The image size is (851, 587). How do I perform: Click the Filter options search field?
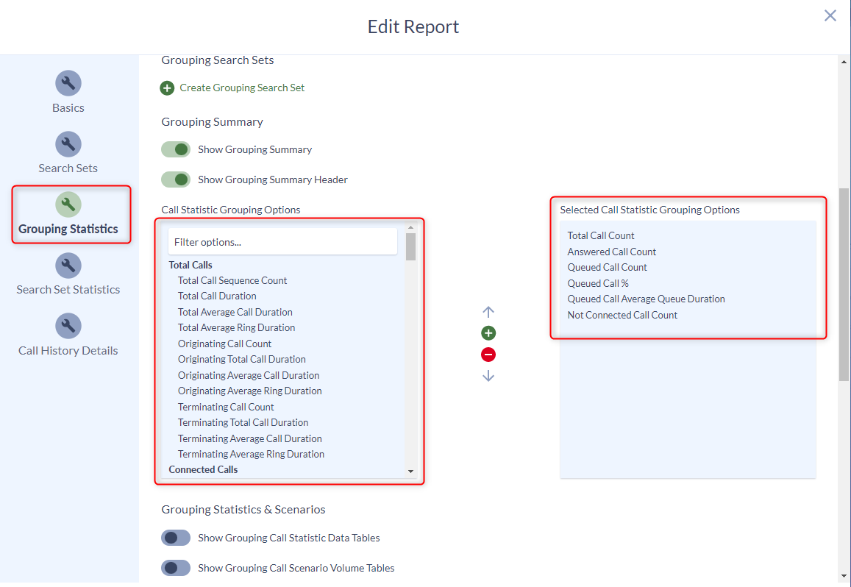pos(282,241)
